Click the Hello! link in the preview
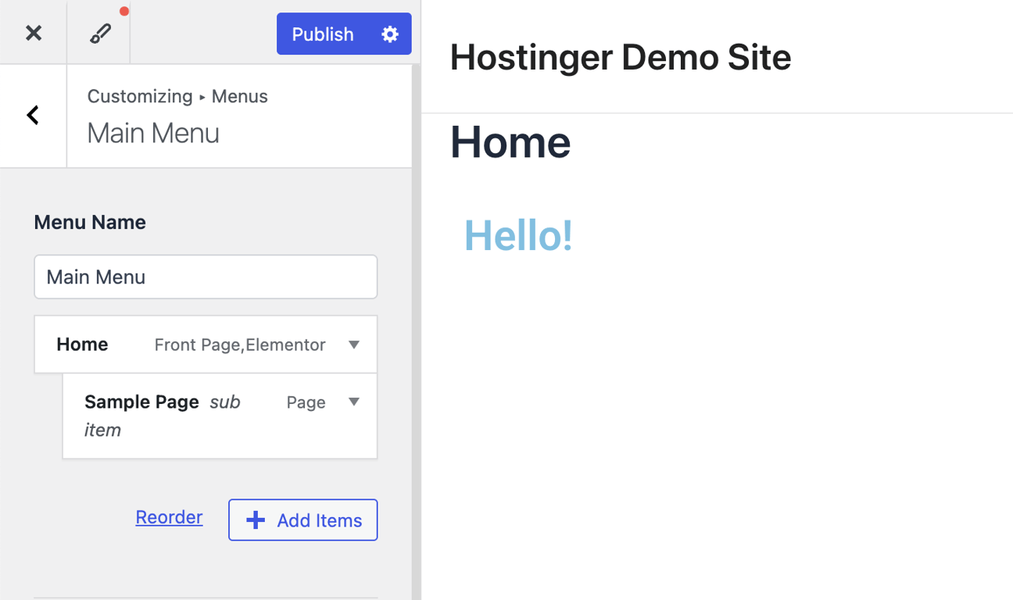 coord(517,235)
